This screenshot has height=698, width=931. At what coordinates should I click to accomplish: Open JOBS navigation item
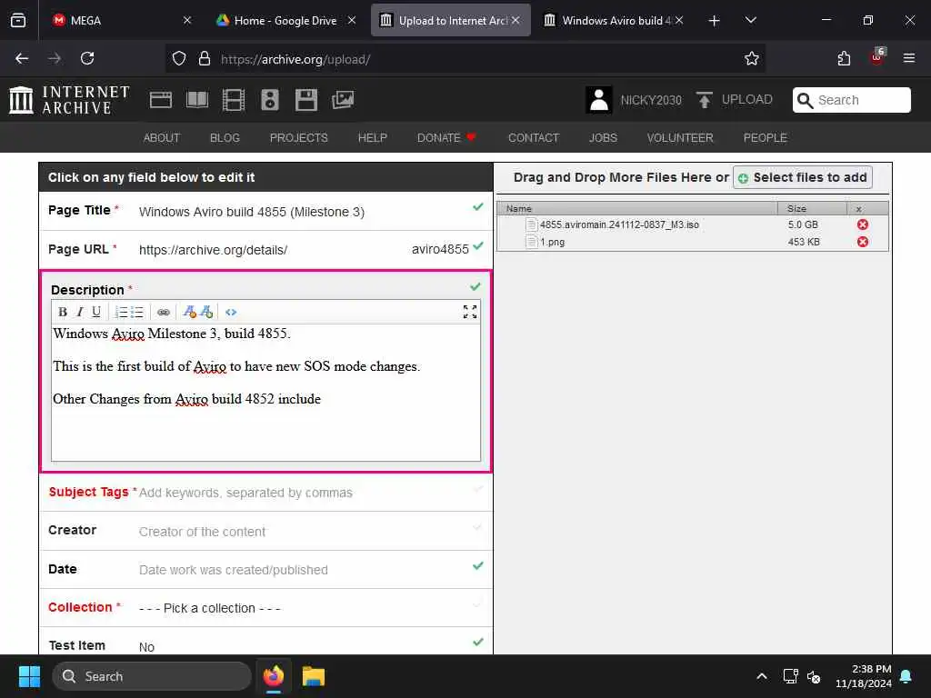604,138
